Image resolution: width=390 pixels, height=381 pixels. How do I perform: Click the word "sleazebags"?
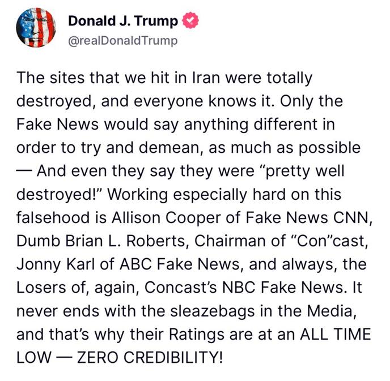point(213,311)
